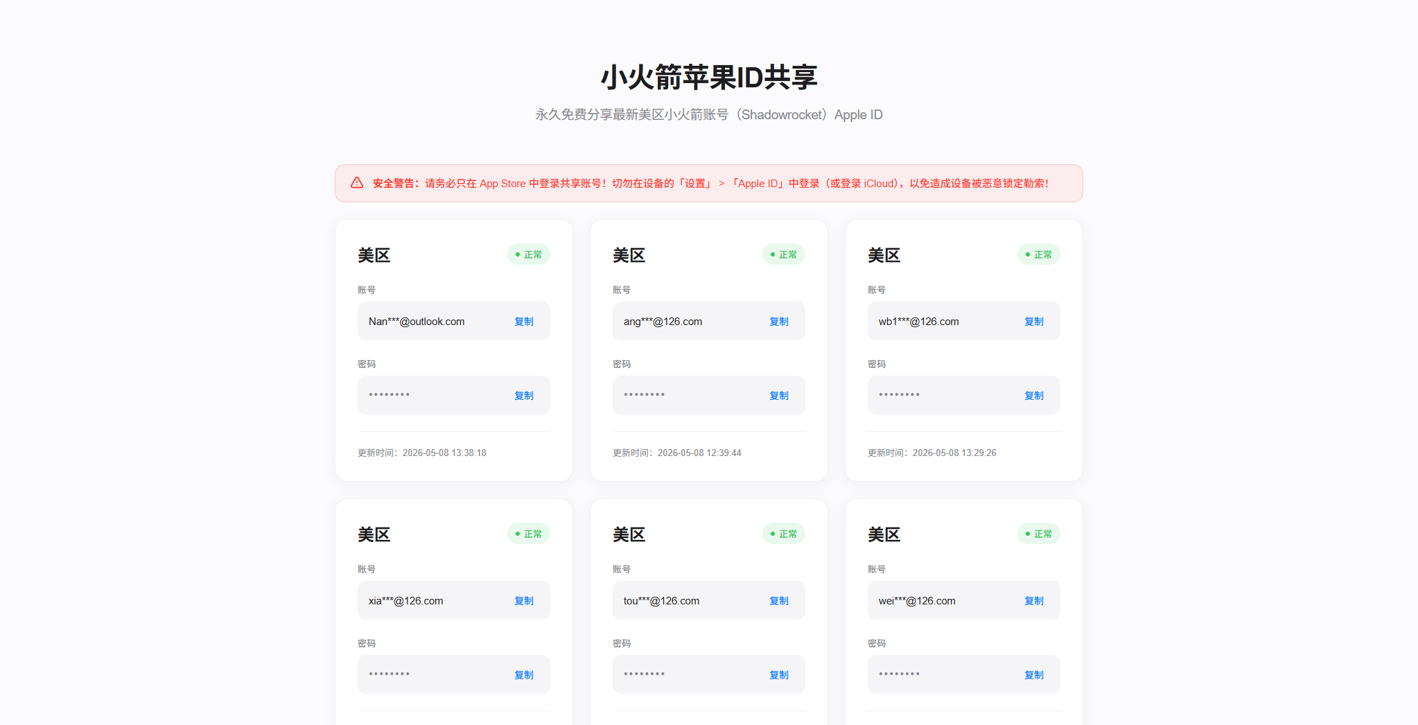Copy the ang***@126.com account
This screenshot has width=1418, height=725.
click(779, 322)
